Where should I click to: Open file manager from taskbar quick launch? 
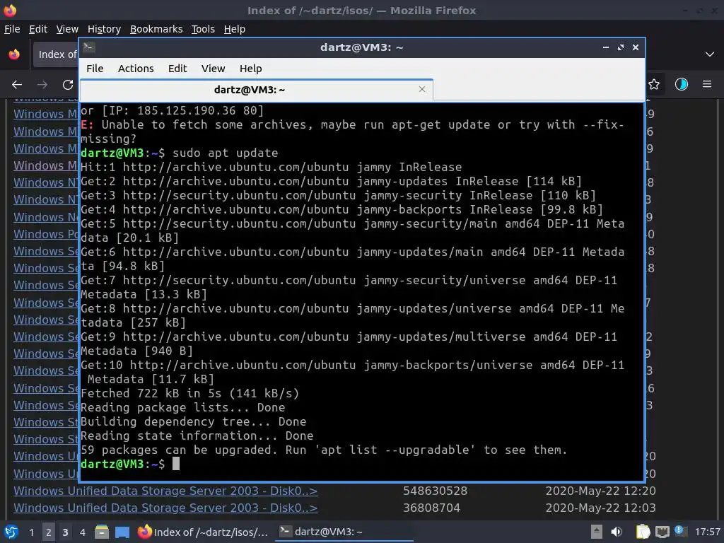[102, 532]
